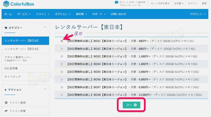Select レンタルサーバー【西日本】 category

(25, 49)
